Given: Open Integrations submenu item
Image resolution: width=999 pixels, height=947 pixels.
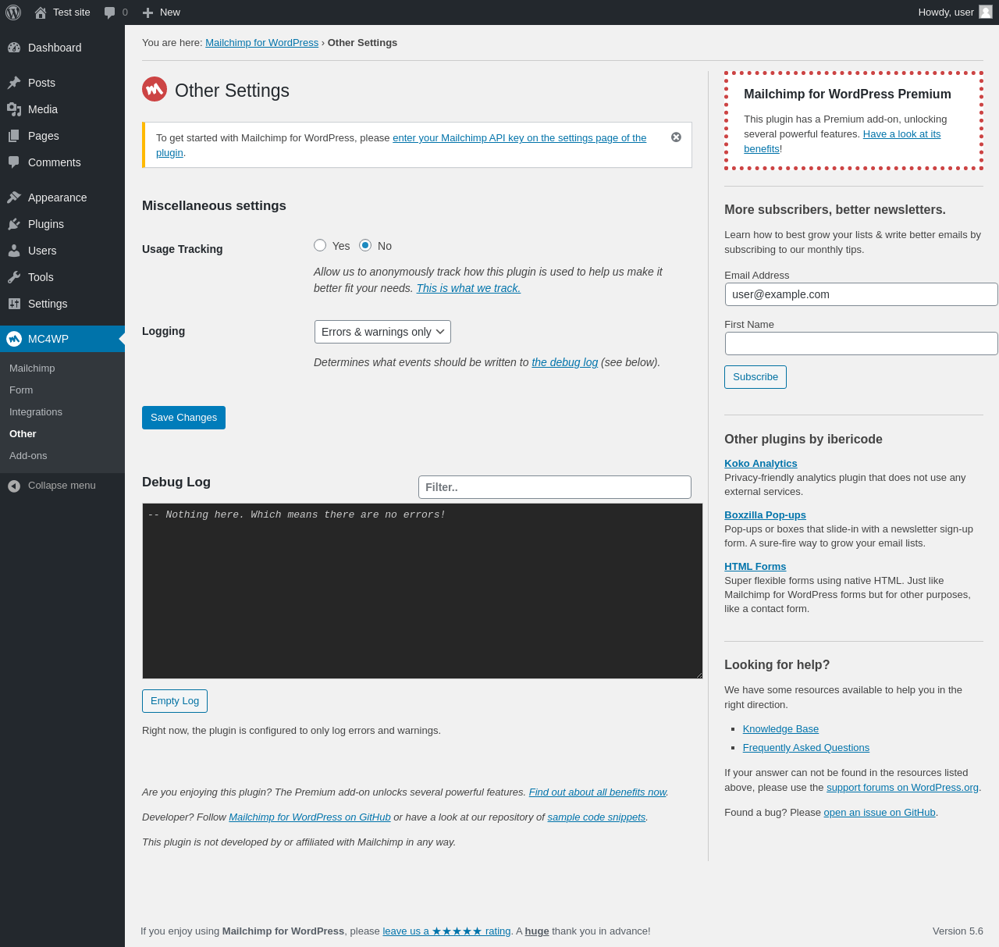Looking at the screenshot, I should tap(36, 412).
